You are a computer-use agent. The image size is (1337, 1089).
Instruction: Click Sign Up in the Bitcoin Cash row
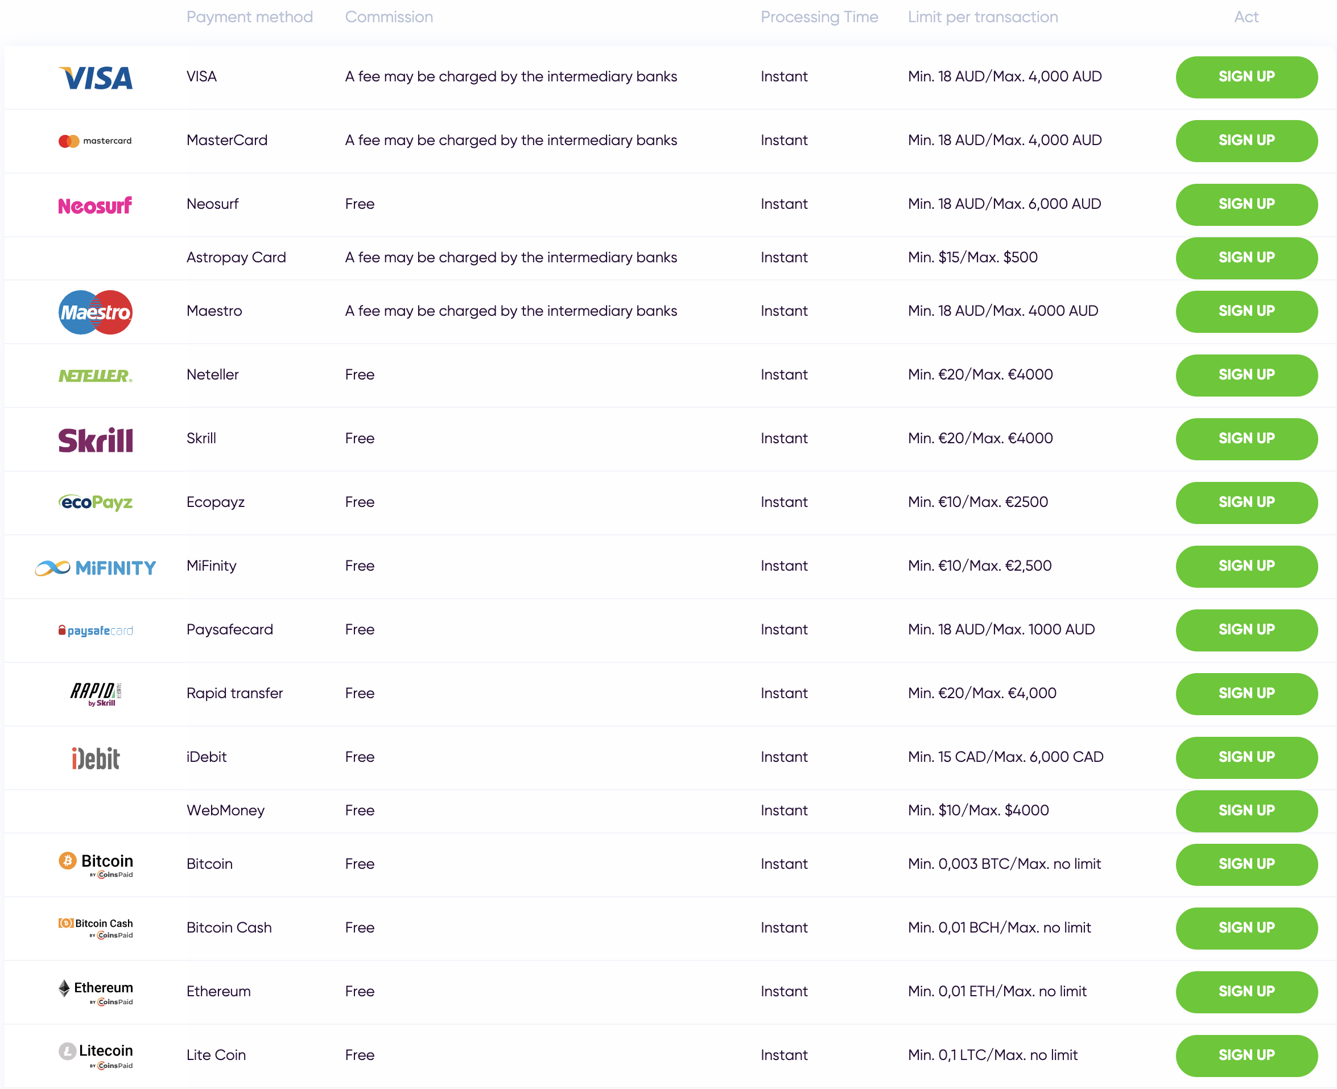pos(1246,928)
